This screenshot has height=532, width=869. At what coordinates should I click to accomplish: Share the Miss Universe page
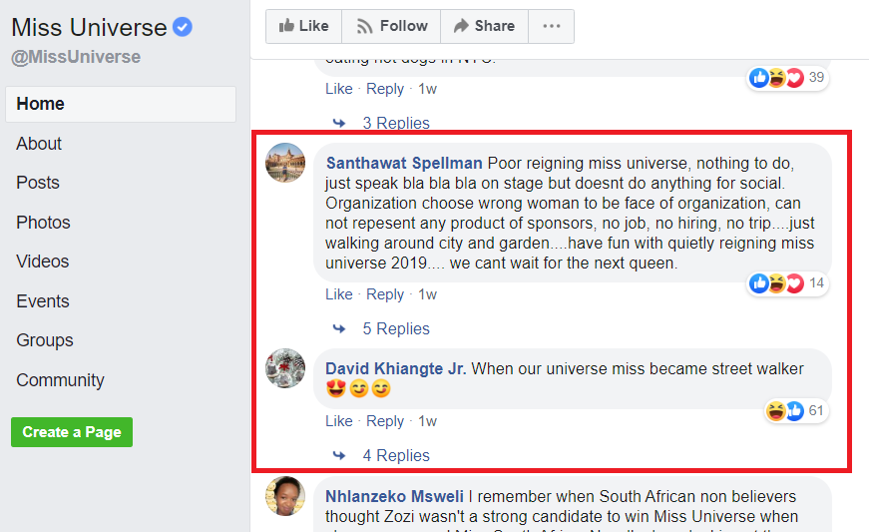483,26
